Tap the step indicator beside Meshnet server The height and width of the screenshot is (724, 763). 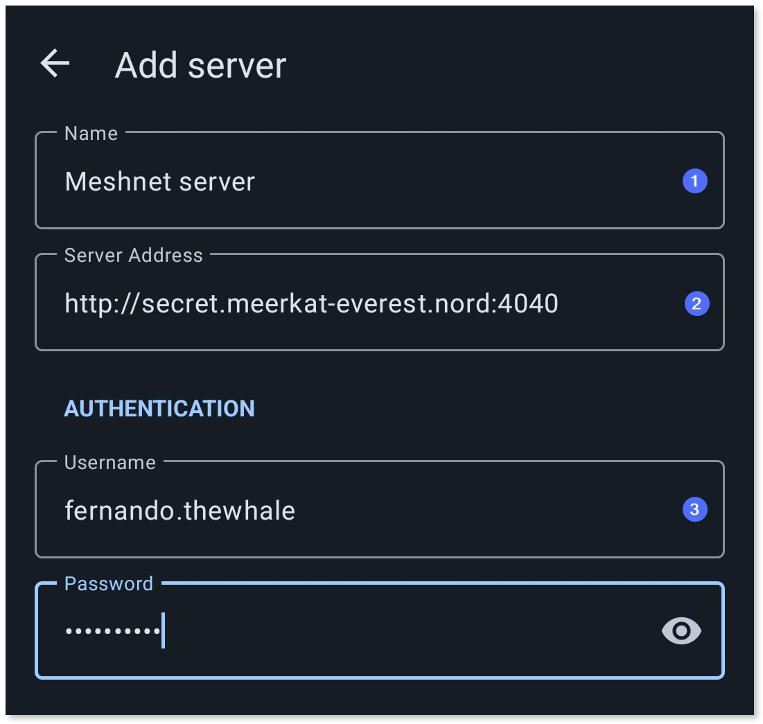click(694, 181)
